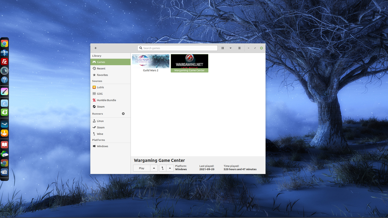
Task: Select the GOG source
Action: pyautogui.click(x=110, y=94)
